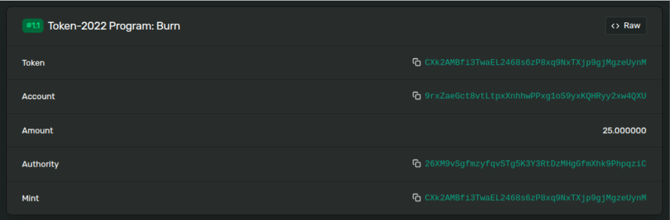Copy the Account address to clipboard
670x220 pixels.
point(417,96)
